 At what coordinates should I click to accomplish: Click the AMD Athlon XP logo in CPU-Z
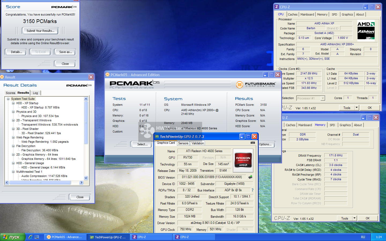tap(366, 31)
